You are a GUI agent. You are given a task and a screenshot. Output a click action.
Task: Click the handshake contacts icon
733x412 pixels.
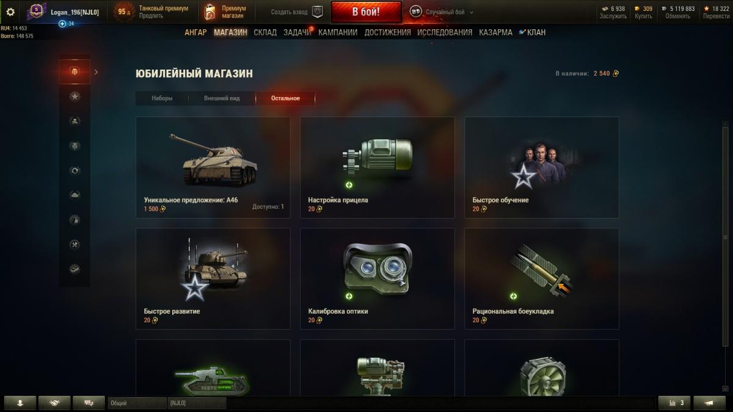[x=54, y=403]
